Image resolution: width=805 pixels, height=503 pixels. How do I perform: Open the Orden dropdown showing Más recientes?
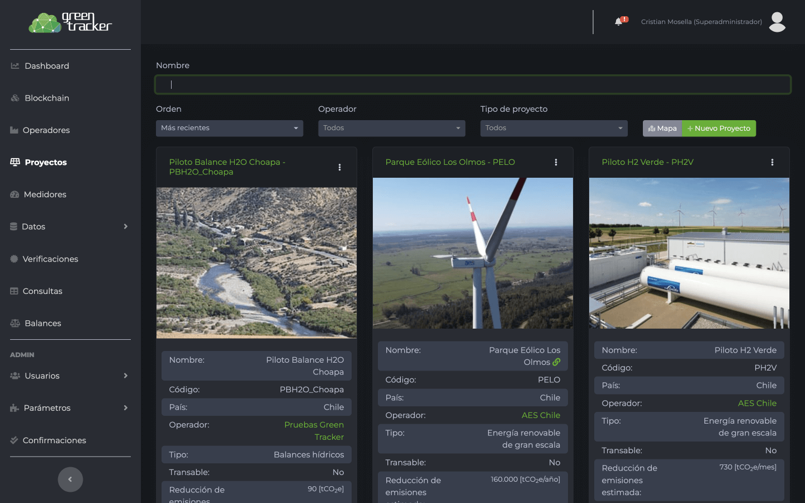229,128
